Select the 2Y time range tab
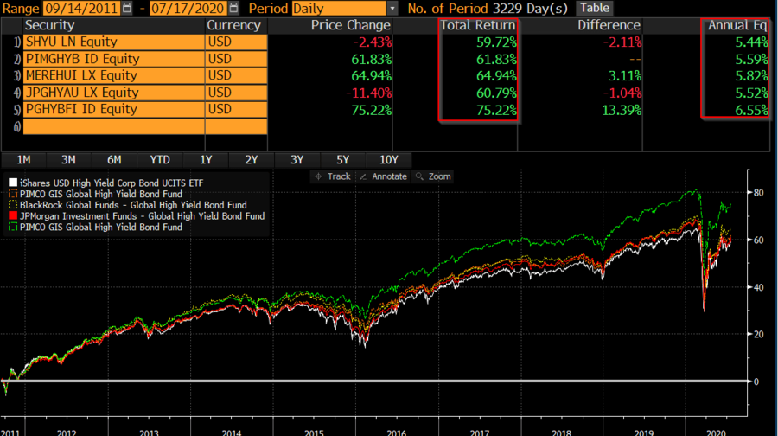Viewport: 778px width, 436px height. click(x=251, y=160)
